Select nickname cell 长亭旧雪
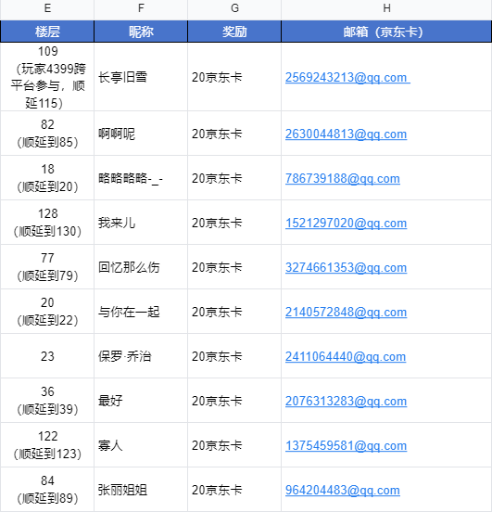 pyautogui.click(x=141, y=77)
